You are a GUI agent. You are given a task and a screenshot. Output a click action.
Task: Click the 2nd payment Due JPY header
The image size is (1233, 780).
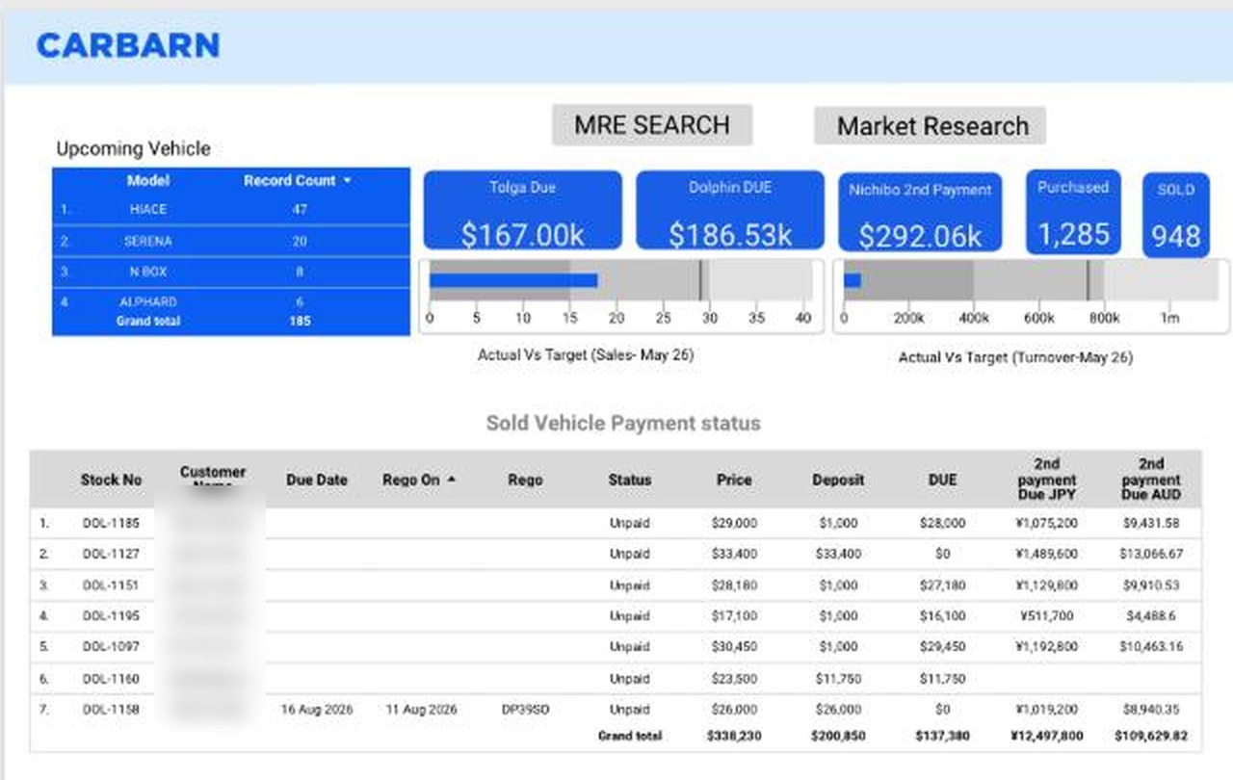click(x=1047, y=480)
